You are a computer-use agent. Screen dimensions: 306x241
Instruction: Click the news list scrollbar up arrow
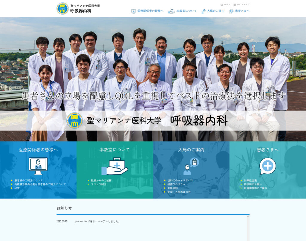point(248,216)
